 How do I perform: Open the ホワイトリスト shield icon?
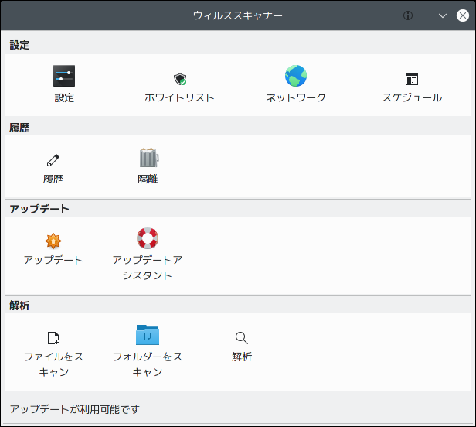180,79
